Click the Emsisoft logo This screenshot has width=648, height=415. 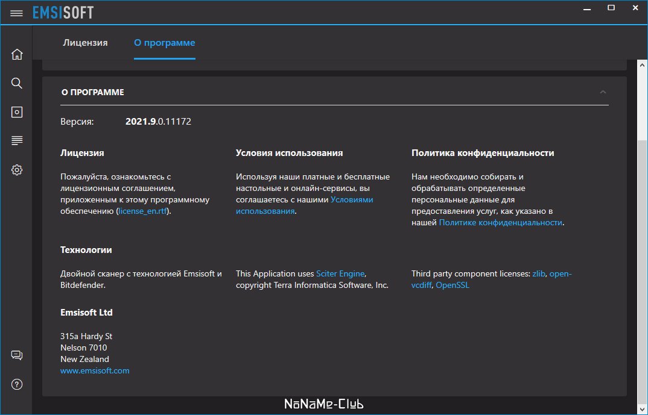pos(63,13)
